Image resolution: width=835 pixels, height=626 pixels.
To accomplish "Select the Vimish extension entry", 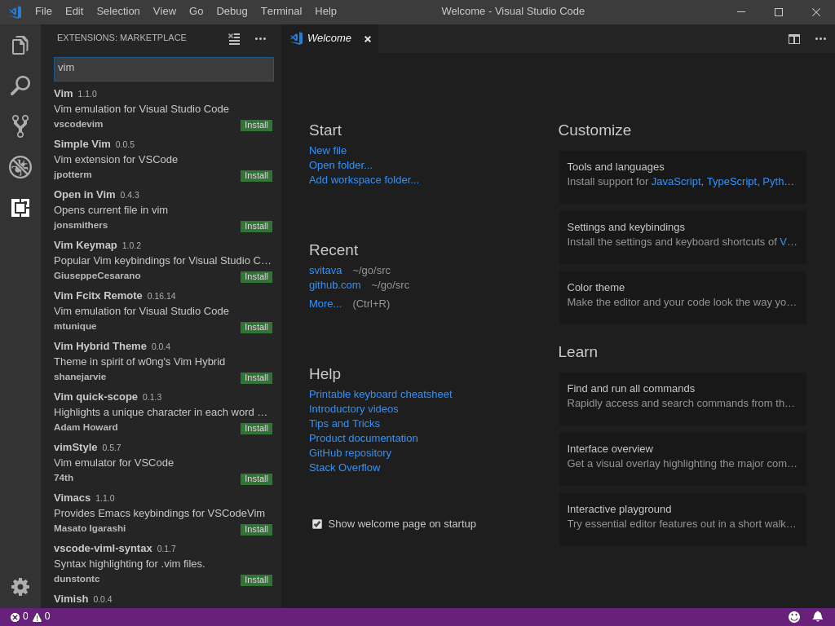I will point(161,599).
